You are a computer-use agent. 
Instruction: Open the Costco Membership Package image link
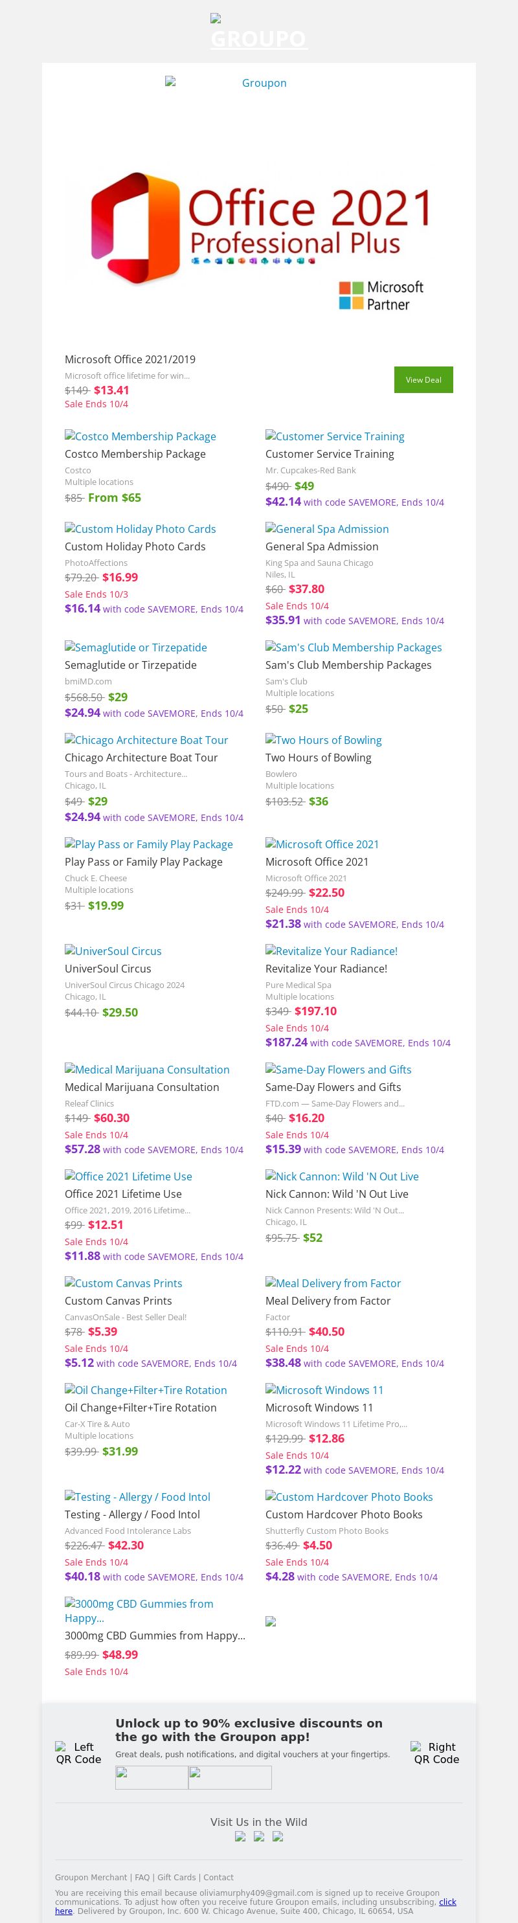(x=141, y=436)
